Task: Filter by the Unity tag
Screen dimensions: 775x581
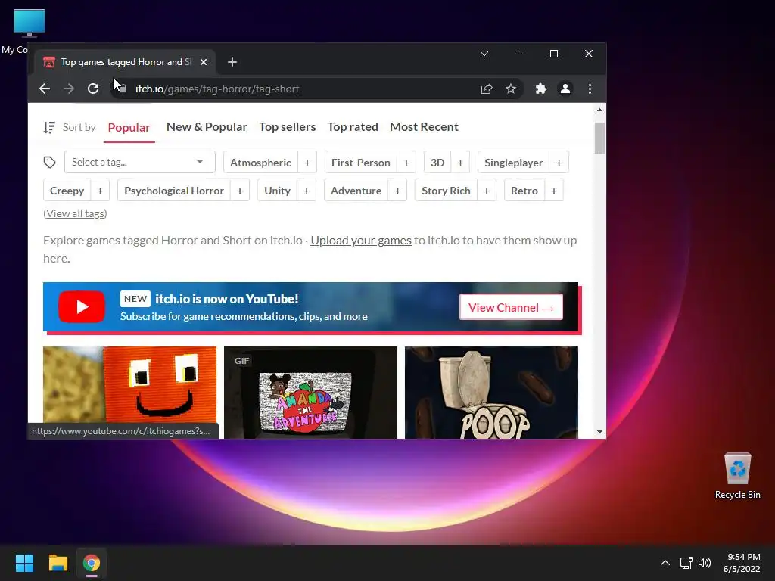Action: click(277, 191)
